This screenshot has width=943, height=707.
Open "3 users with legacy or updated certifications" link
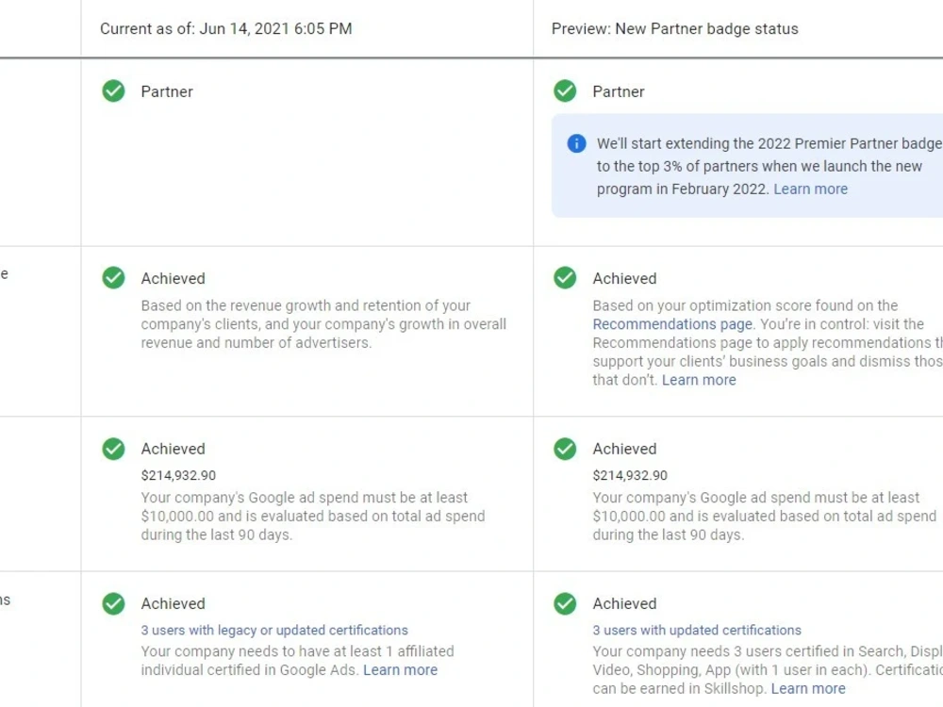tap(274, 630)
